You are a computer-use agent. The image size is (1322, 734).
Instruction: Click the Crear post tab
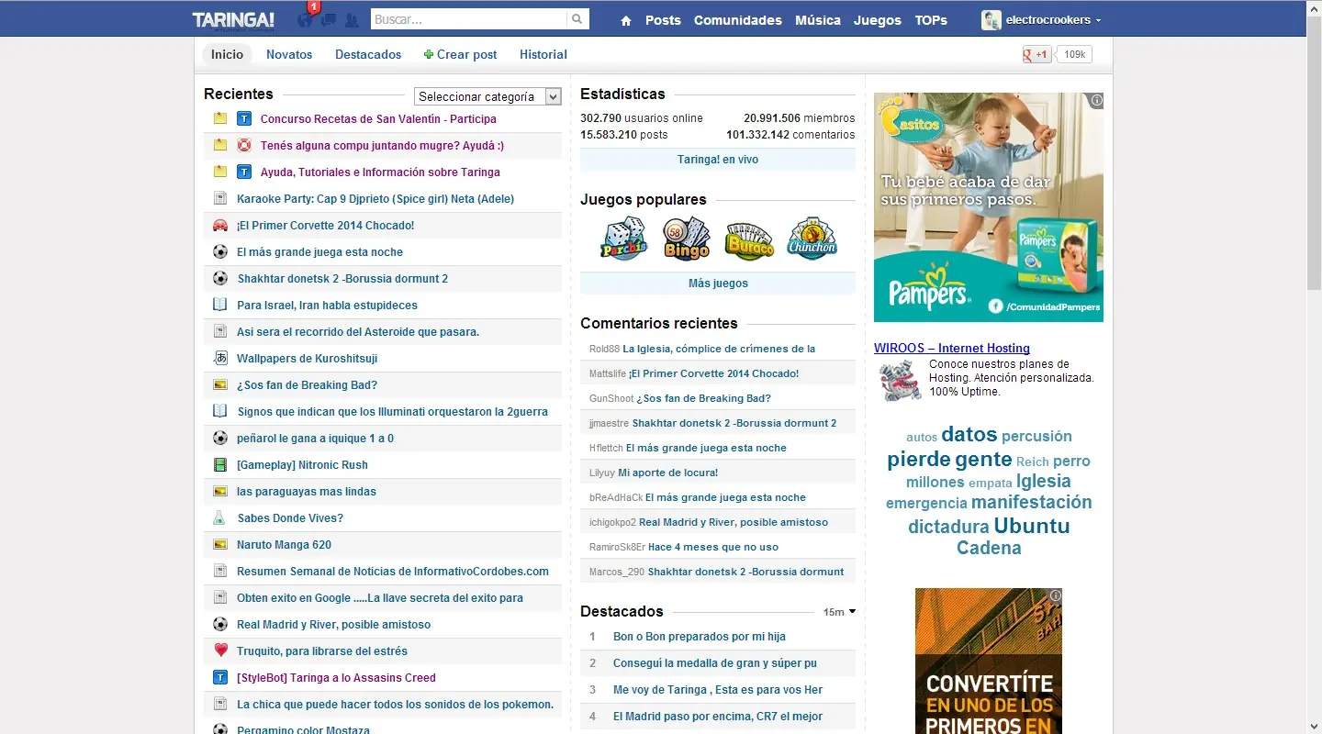pos(461,55)
